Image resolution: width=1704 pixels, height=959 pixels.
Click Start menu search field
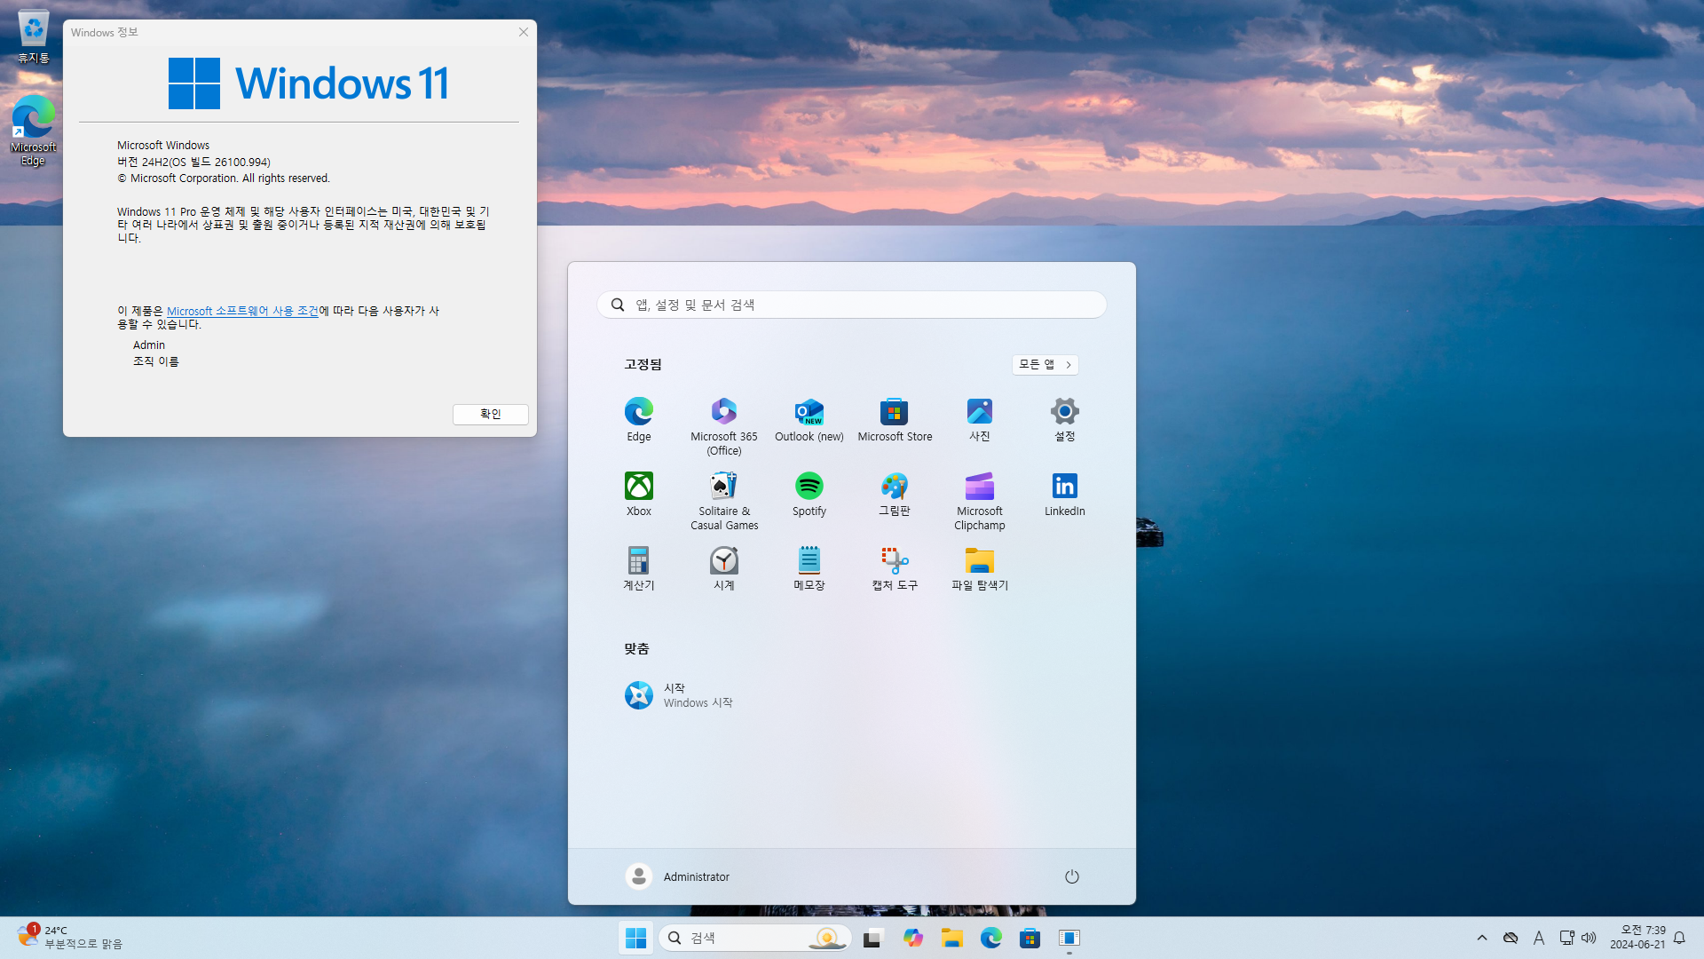851,305
